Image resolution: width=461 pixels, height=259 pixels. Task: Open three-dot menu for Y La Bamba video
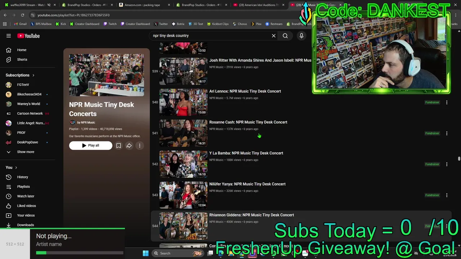point(447,164)
